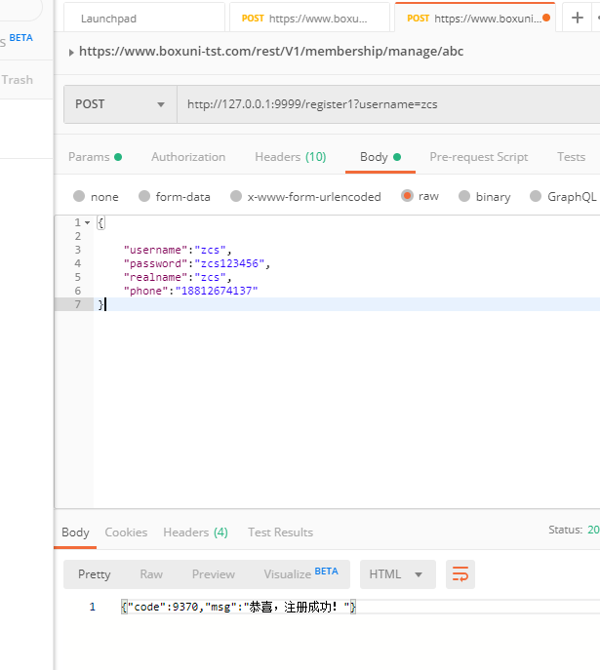This screenshot has height=670, width=600.
Task: Select the active POST boxuni tab
Action: [x=474, y=19]
